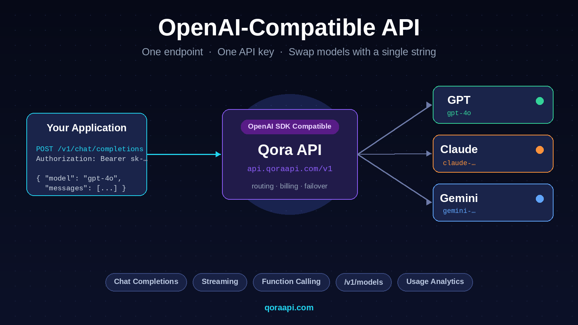578x325 pixels.
Task: Click the gpt-4o model identifier
Action: [x=459, y=113]
